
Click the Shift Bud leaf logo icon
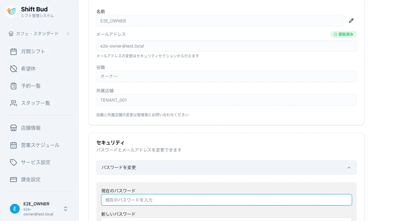[11, 11]
